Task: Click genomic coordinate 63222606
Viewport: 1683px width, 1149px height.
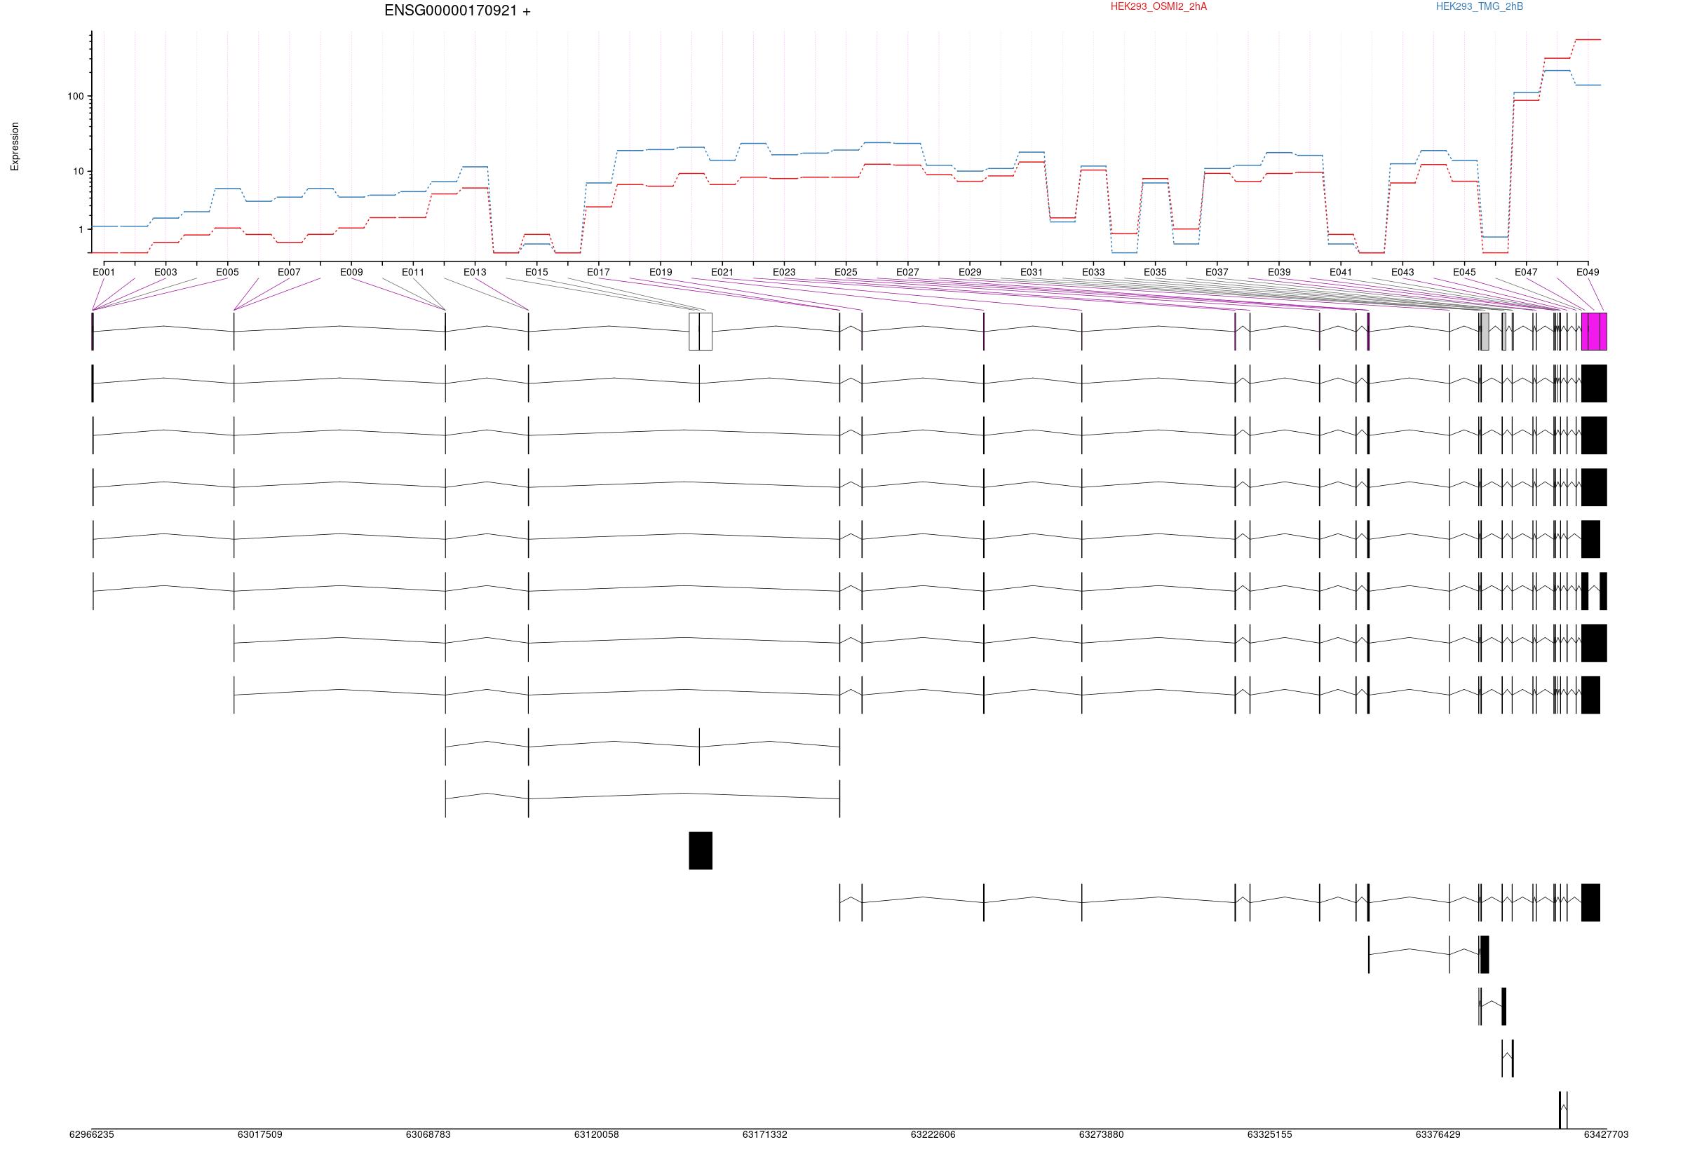Action: [x=933, y=1134]
